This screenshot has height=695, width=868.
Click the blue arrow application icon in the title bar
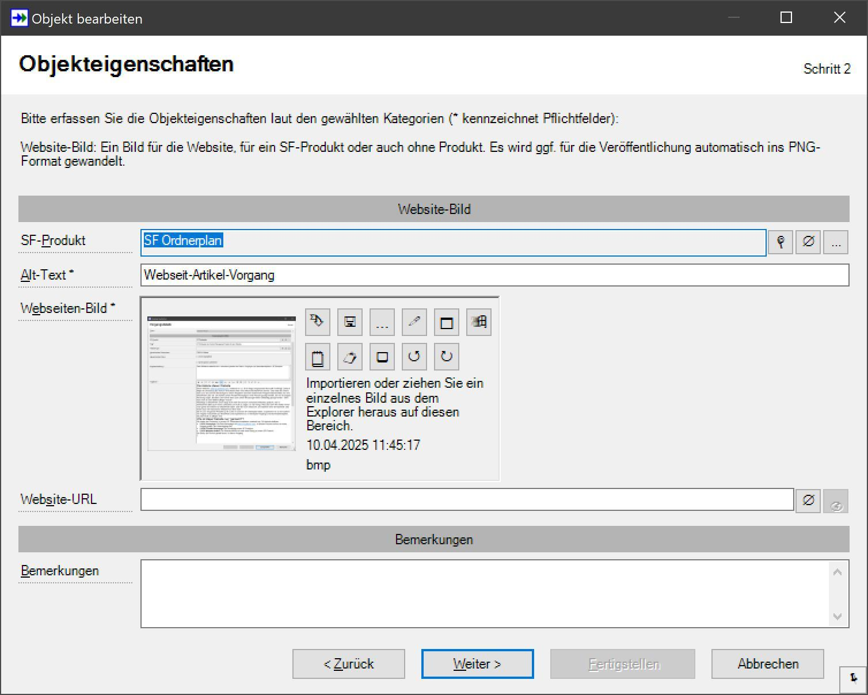19,18
